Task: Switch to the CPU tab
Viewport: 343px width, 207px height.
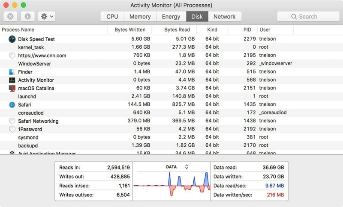Action: (x=112, y=17)
